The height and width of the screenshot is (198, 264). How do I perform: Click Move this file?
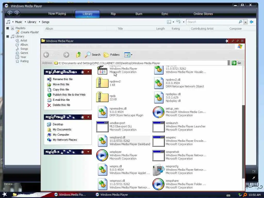[x=61, y=84]
